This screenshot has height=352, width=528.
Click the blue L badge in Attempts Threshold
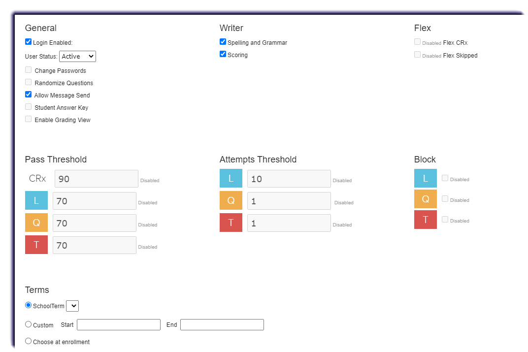(x=231, y=178)
